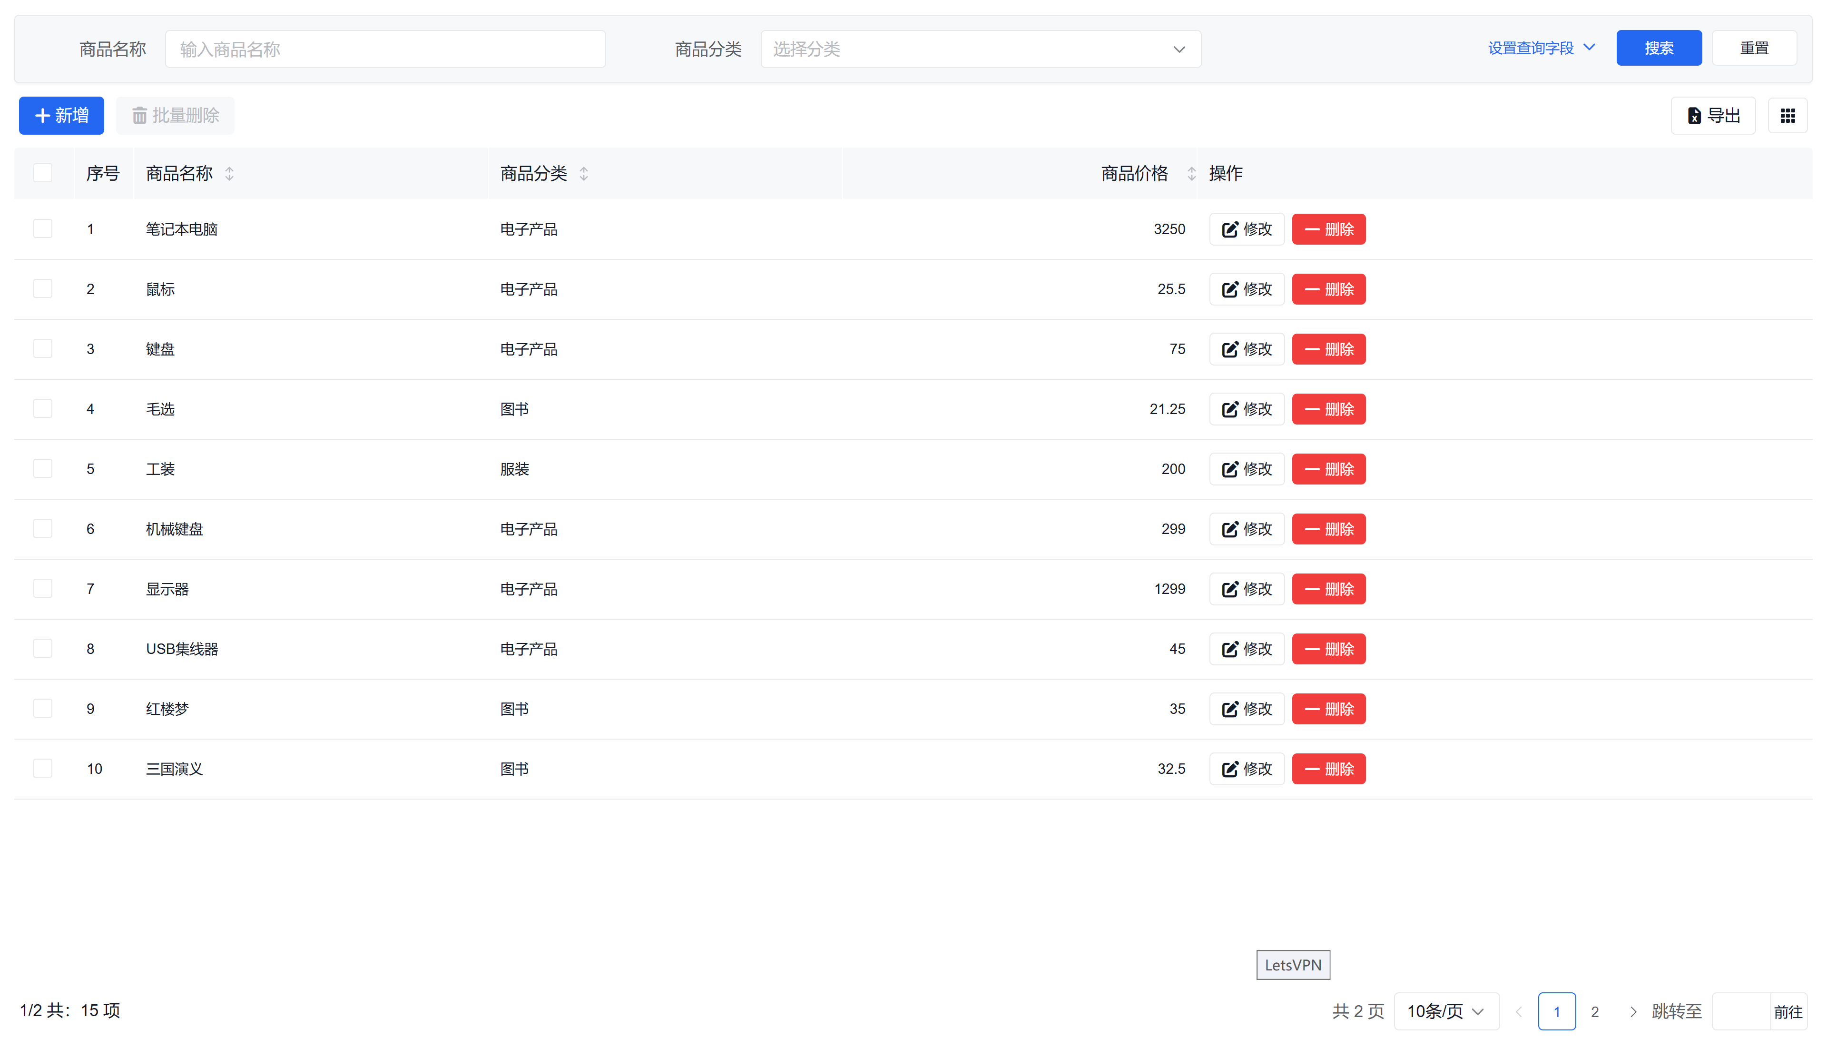Edit 工装 with 修改 button
Image resolution: width=1827 pixels, height=1058 pixels.
[1246, 469]
